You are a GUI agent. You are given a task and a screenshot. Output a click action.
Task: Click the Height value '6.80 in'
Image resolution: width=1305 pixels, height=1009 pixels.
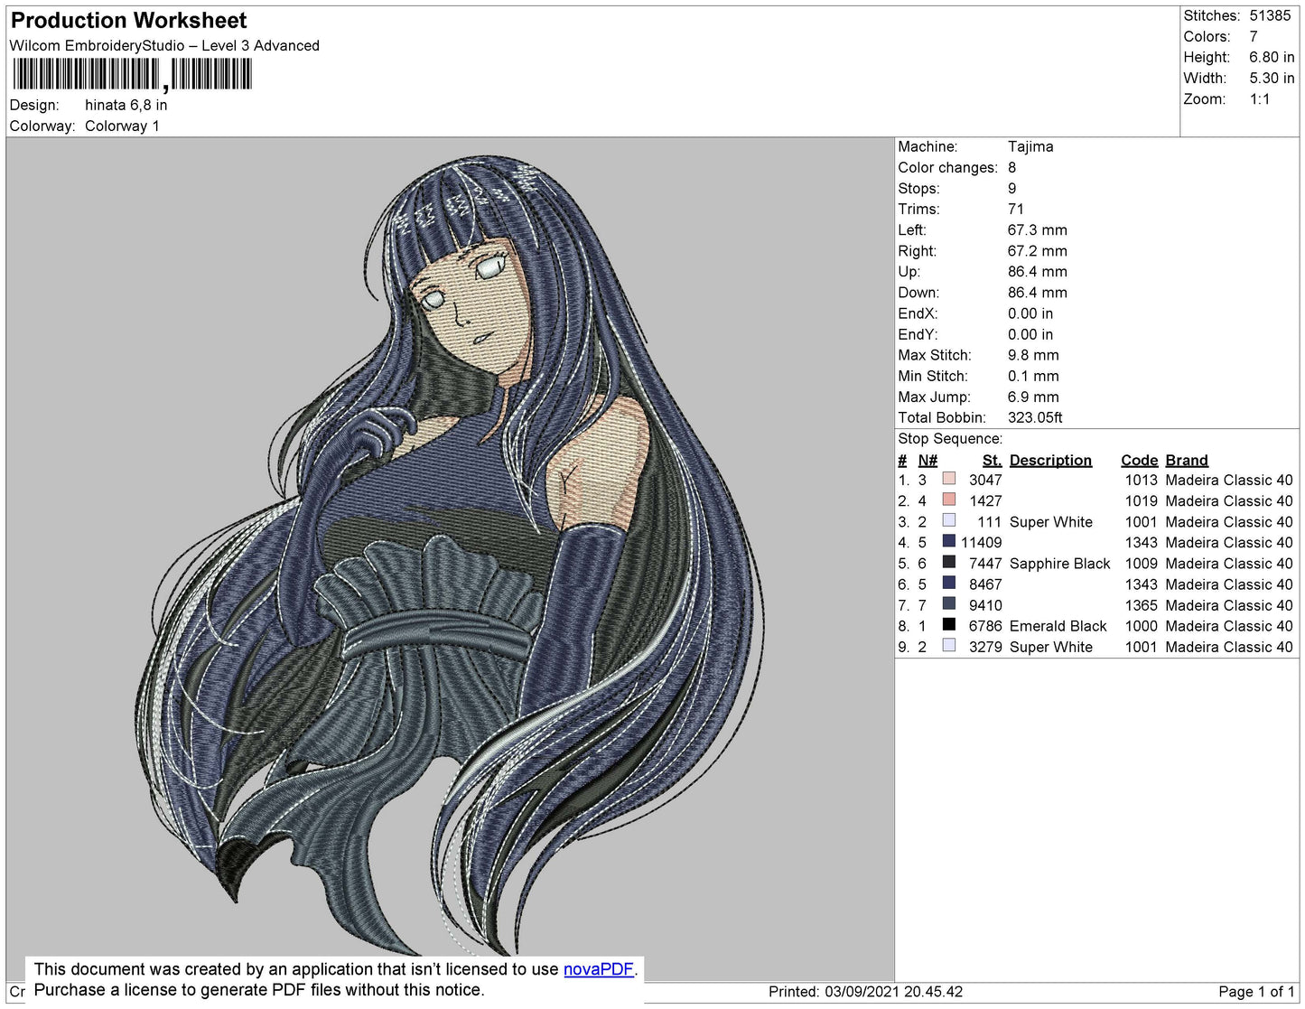pos(1272,57)
